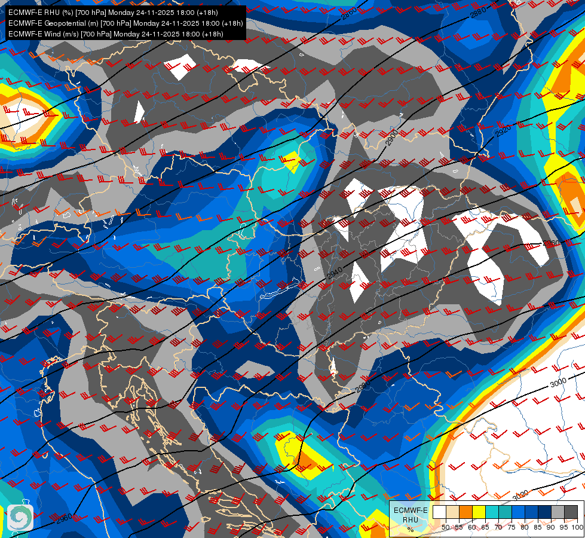Click the 2980 geopotential contour label
The image size is (585, 538).
tap(363, 386)
